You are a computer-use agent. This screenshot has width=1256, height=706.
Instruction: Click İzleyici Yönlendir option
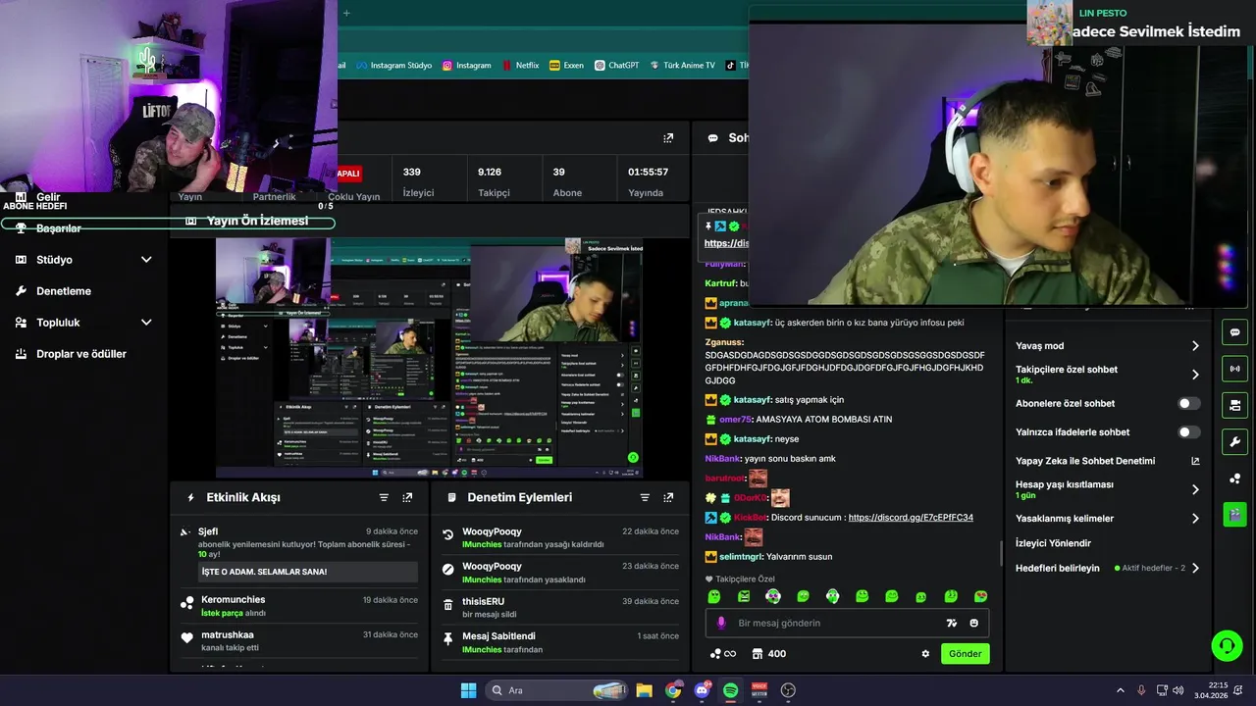[1053, 543]
